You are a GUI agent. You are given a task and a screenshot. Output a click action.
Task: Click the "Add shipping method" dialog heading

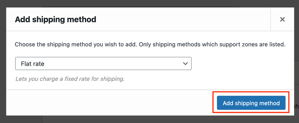(56, 19)
